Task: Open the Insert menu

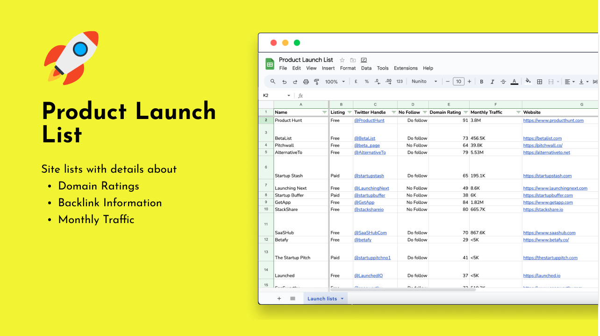Action: pyautogui.click(x=328, y=68)
